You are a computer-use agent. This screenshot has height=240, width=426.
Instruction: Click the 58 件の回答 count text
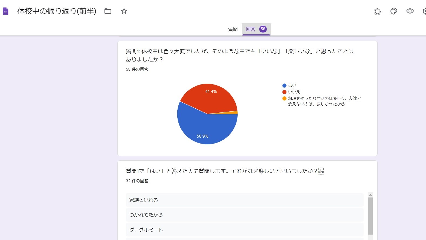click(x=137, y=69)
